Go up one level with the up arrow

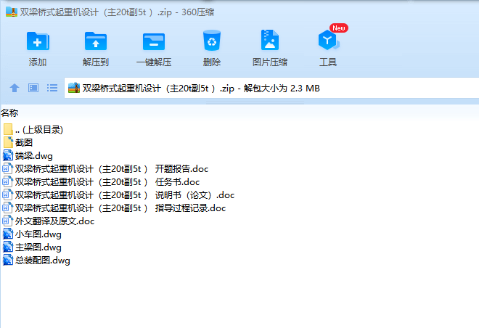click(15, 88)
